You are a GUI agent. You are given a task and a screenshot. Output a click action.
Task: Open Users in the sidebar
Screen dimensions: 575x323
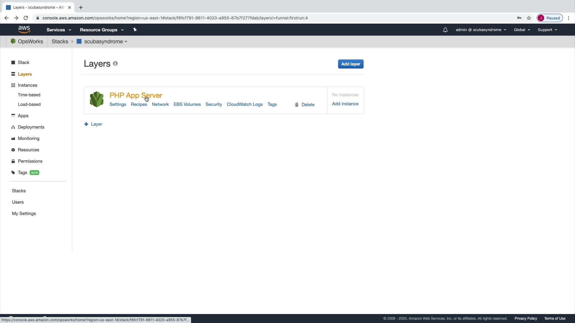coord(18,202)
